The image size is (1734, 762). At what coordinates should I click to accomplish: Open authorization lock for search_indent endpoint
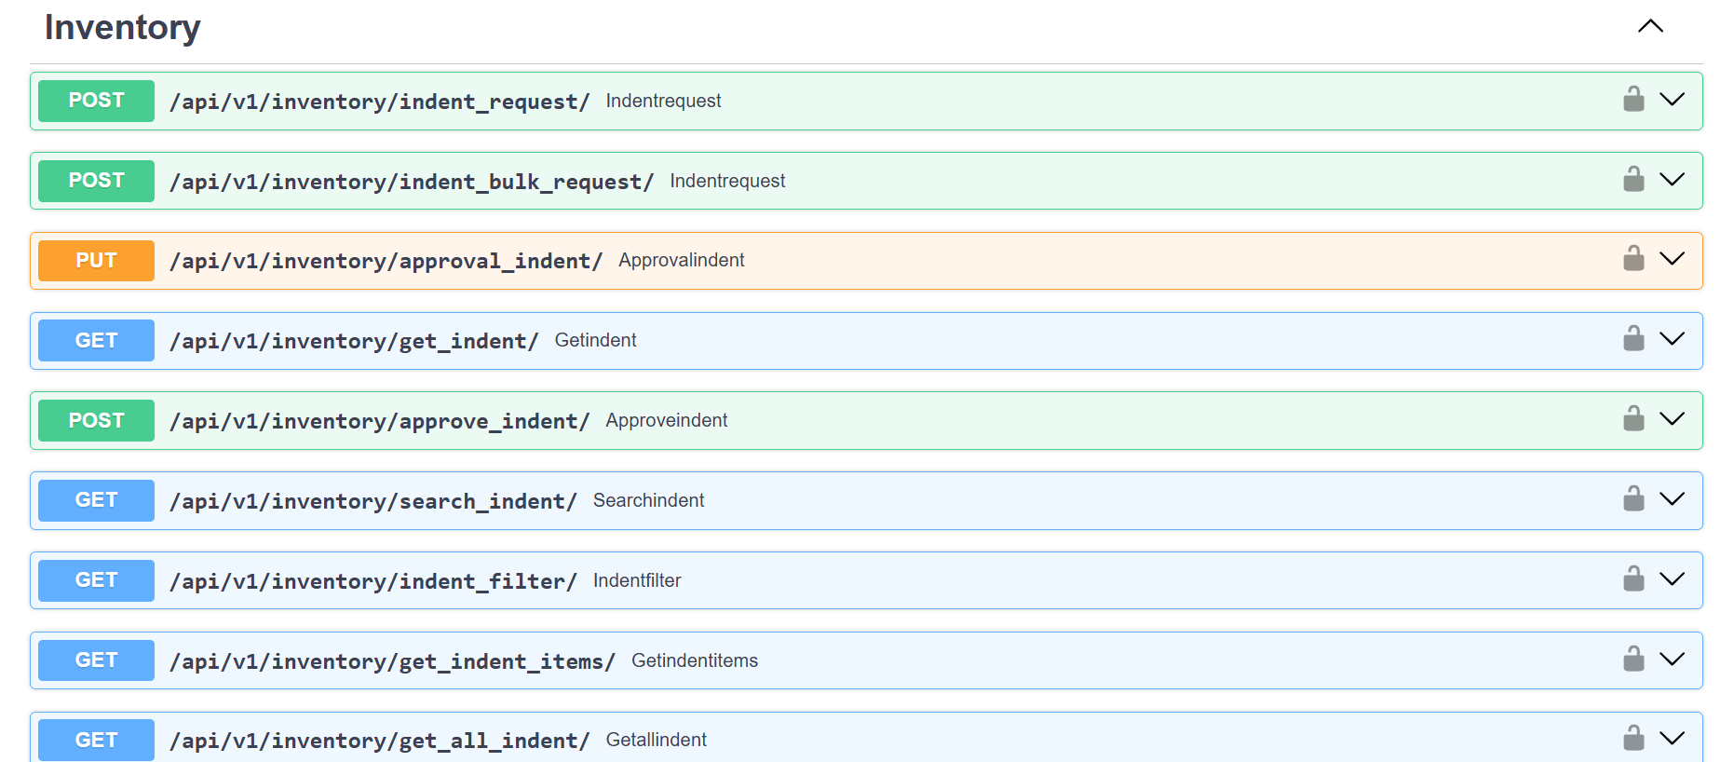tap(1633, 498)
